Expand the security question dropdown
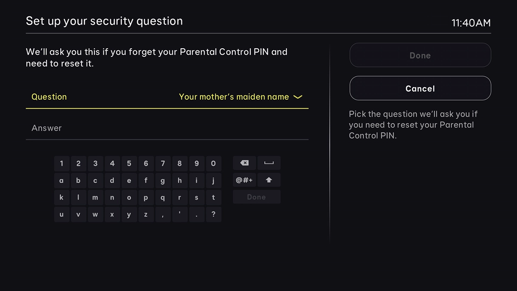 [297, 97]
